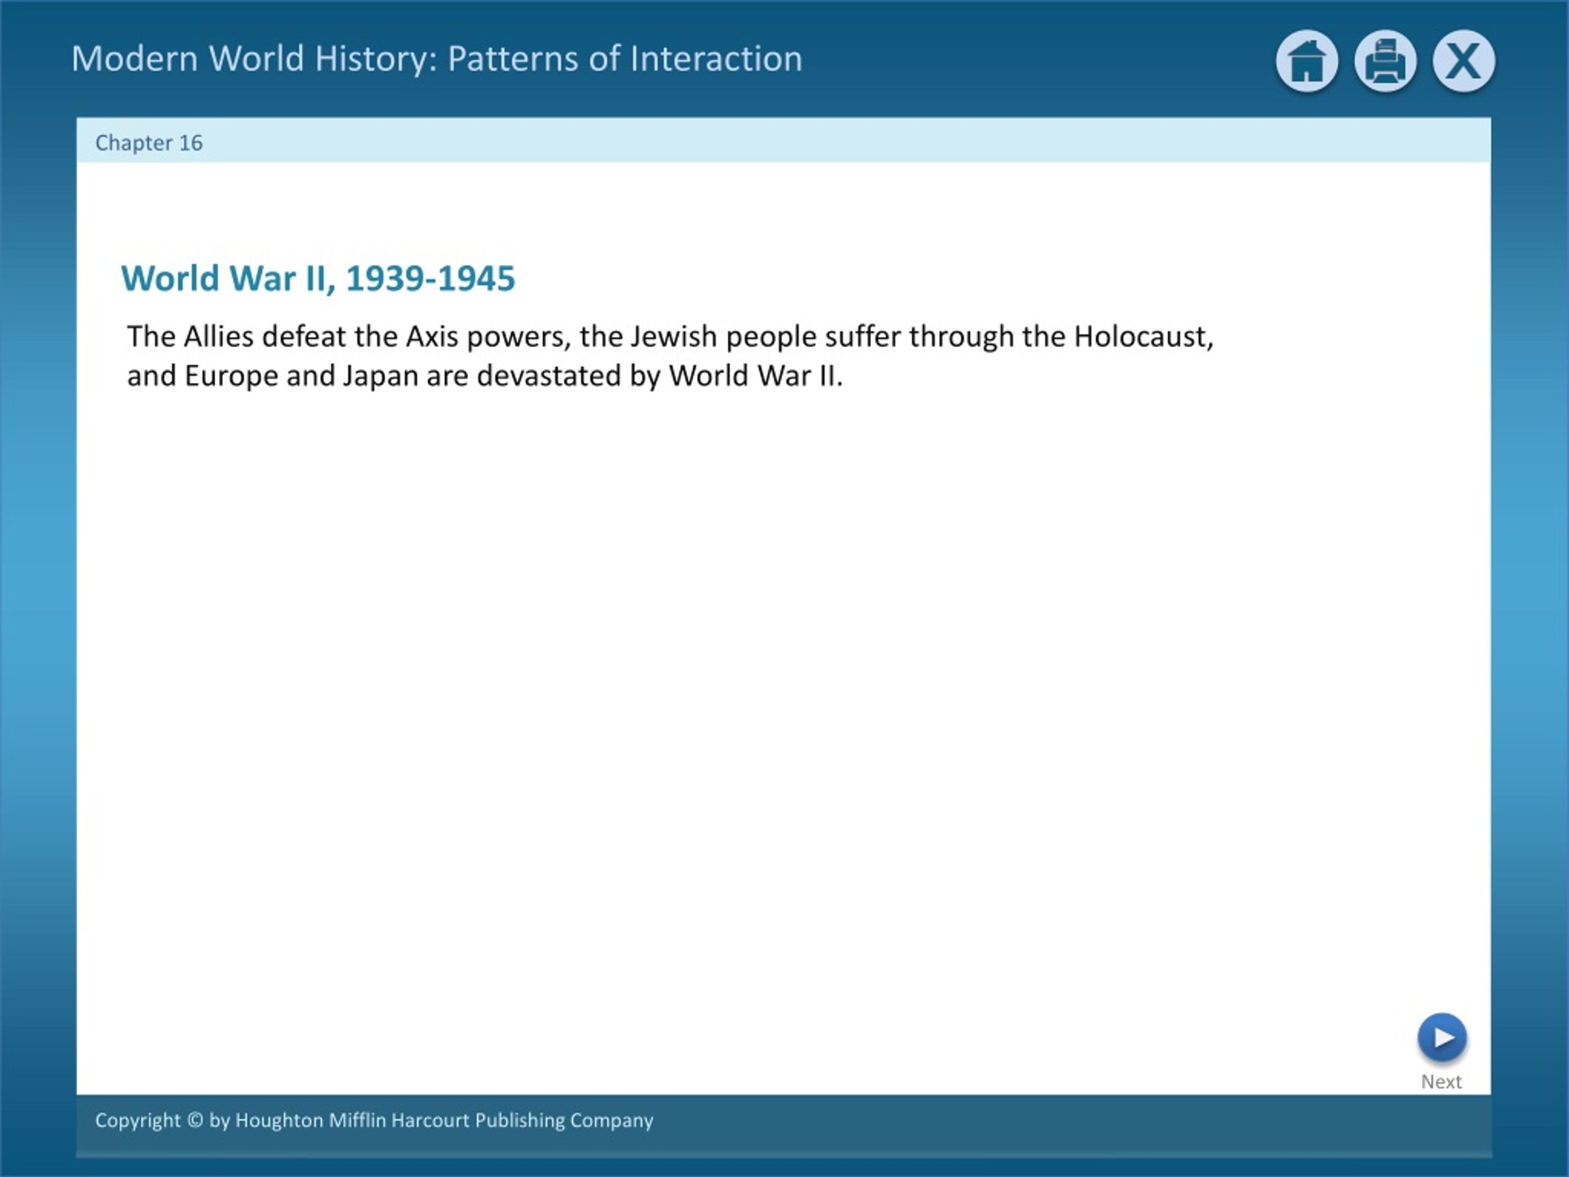Screen dimensions: 1569x1177
Task: Click the 'Next' label under the arrow
Action: click(1441, 1081)
